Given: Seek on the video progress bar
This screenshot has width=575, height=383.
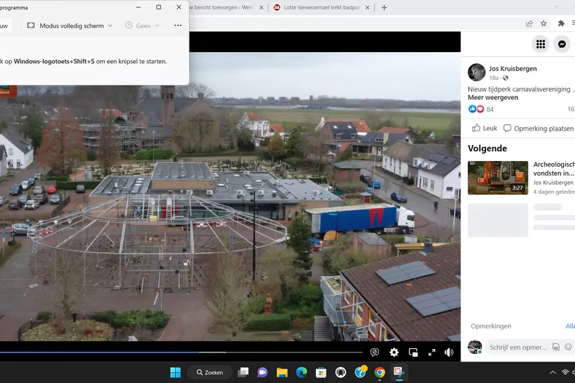Looking at the screenshot, I should pyautogui.click(x=181, y=352).
